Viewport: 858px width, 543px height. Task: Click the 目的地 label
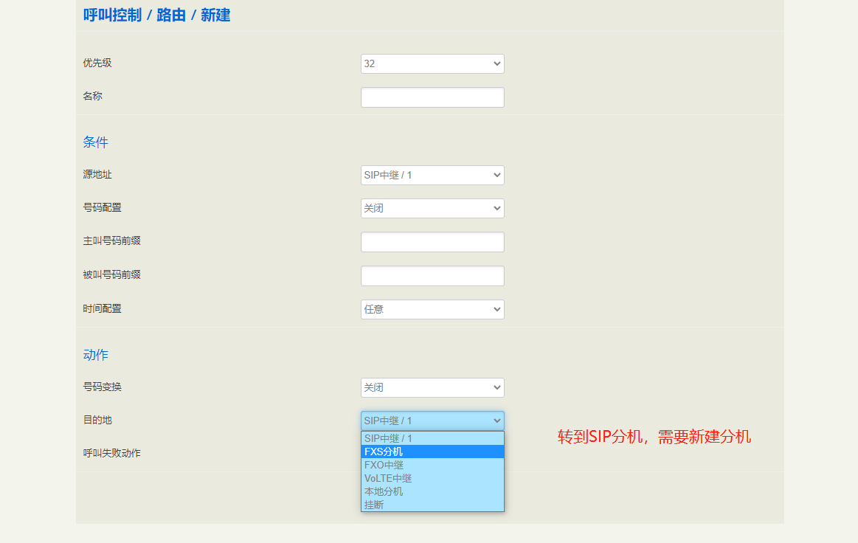[x=97, y=420]
